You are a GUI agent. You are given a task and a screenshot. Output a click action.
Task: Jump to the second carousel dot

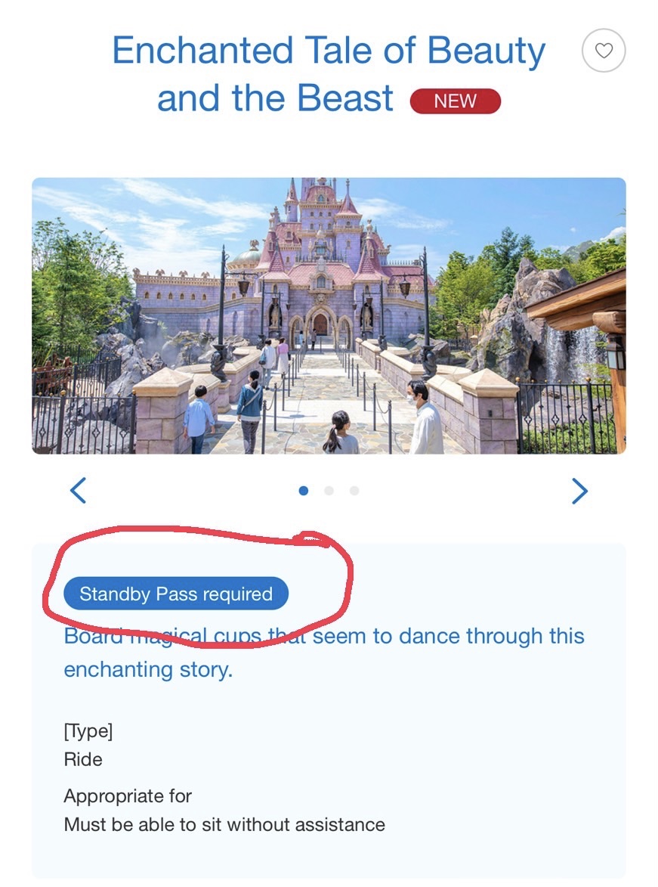pos(329,491)
